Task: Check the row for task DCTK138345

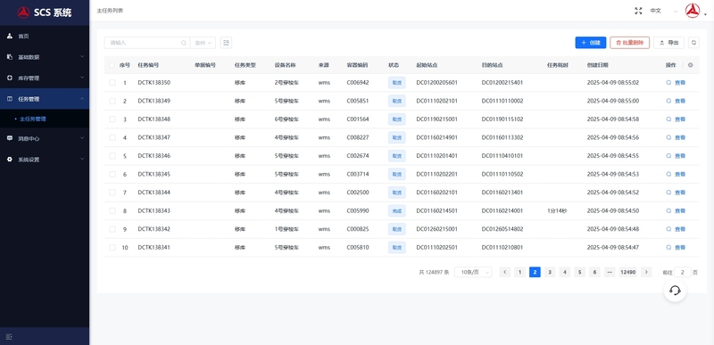Action: point(112,174)
